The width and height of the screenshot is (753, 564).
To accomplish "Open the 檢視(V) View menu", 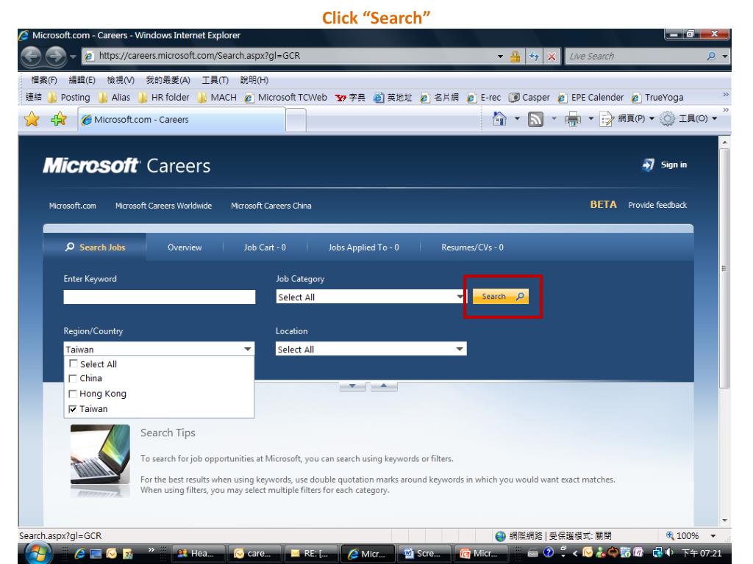I will tap(121, 80).
